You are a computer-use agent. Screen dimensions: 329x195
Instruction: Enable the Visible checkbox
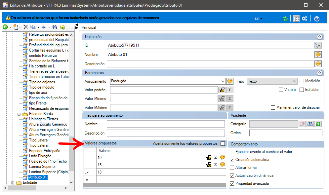coord(281,90)
